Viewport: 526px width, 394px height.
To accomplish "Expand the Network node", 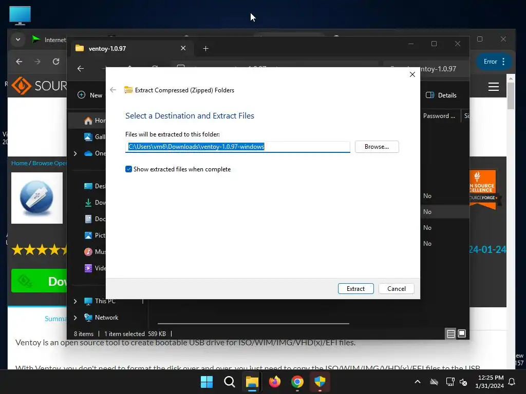I will click(75, 318).
